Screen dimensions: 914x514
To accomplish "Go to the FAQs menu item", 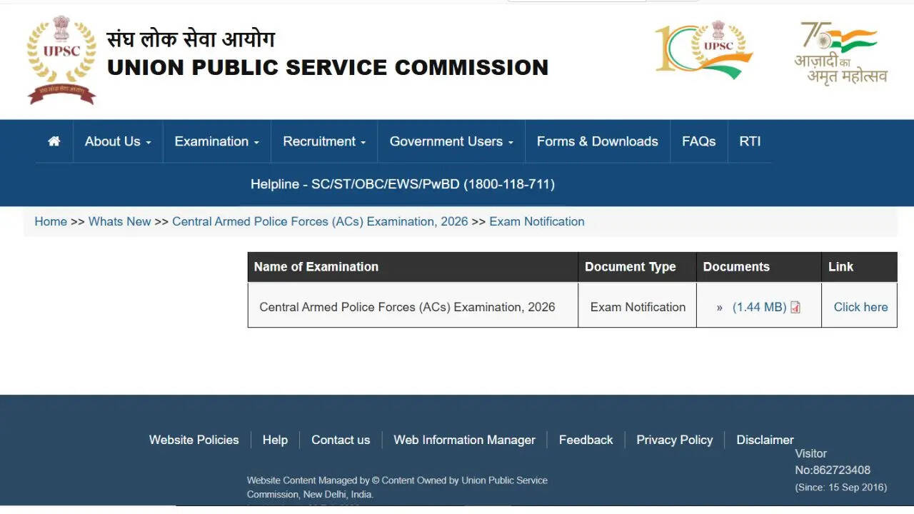I will click(x=698, y=141).
